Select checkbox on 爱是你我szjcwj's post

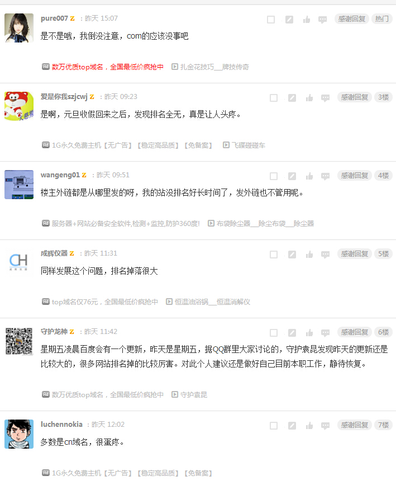point(274,98)
